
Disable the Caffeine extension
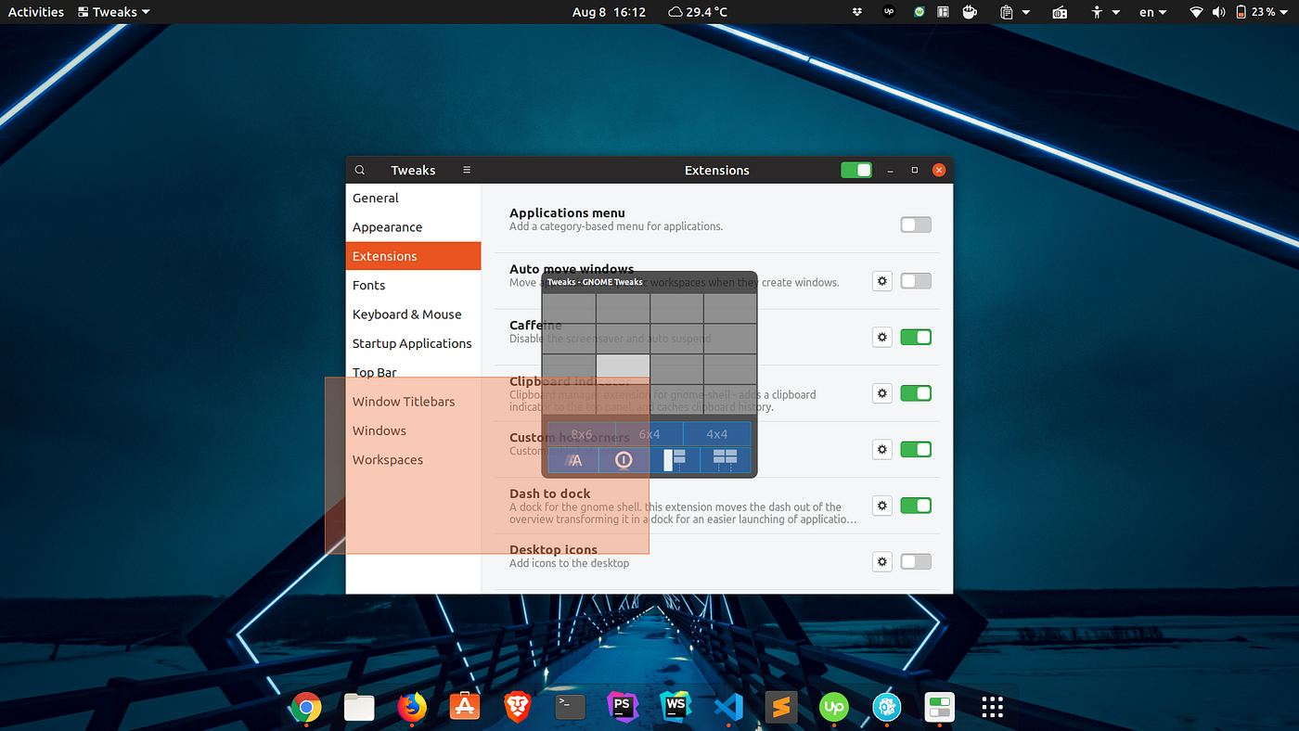tap(915, 337)
